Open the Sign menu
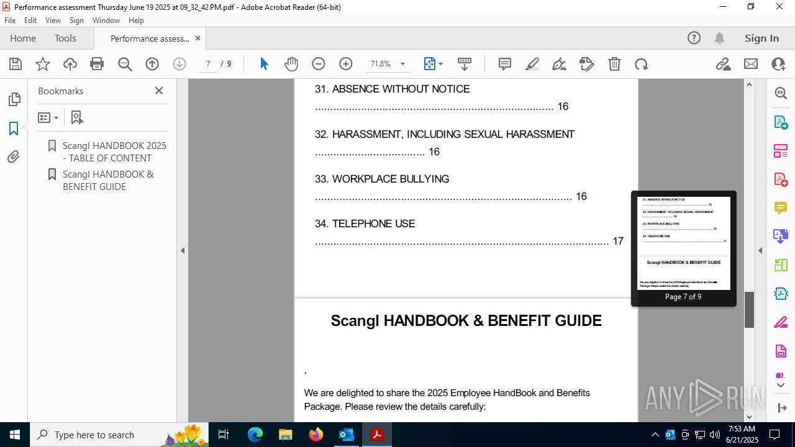 76,20
